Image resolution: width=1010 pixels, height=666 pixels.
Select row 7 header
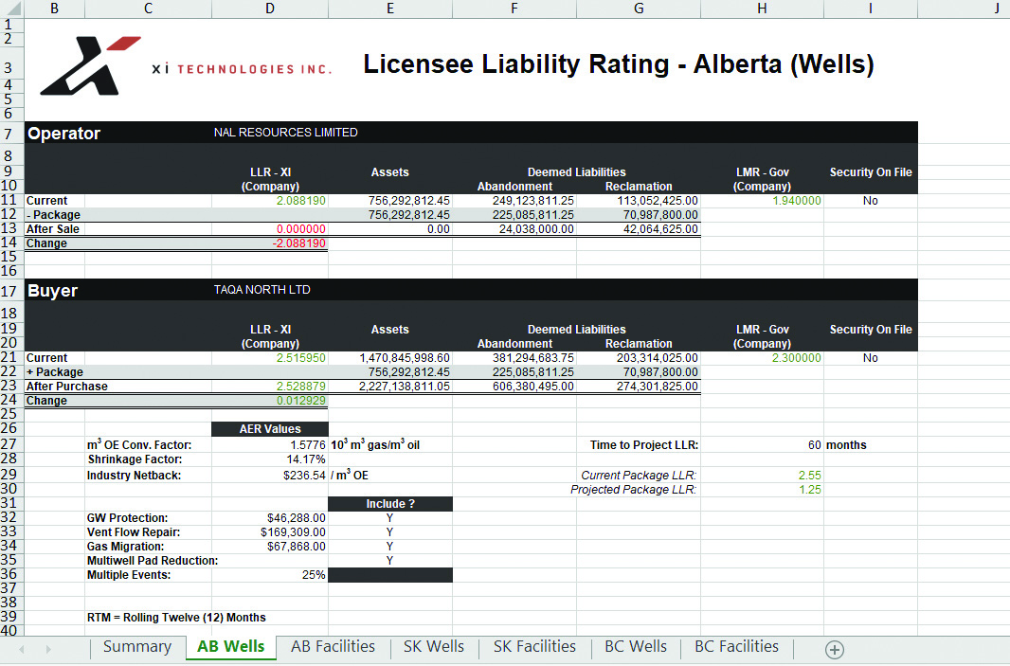pos(11,134)
